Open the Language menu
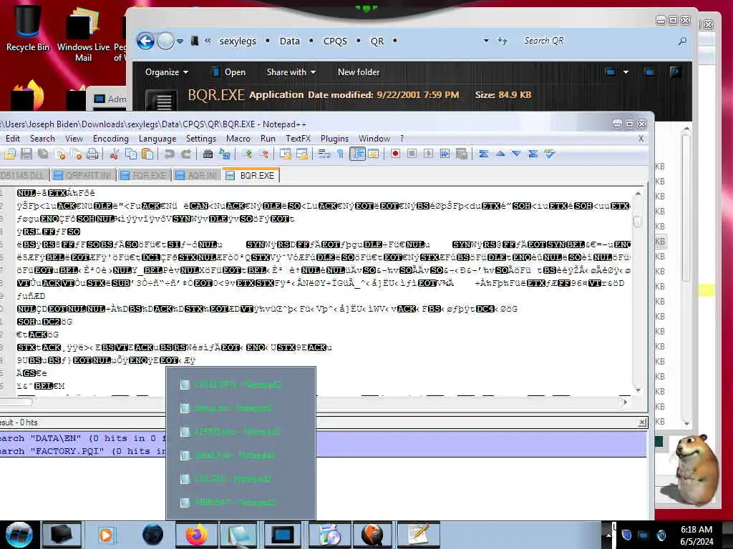The height and width of the screenshot is (549, 733). 157,139
